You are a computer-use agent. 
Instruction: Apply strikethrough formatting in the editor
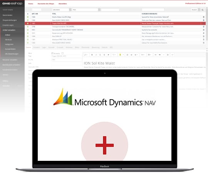pyautogui.click(x=104, y=55)
